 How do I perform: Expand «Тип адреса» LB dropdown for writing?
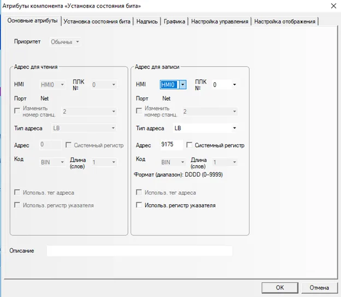pyautogui.click(x=234, y=129)
